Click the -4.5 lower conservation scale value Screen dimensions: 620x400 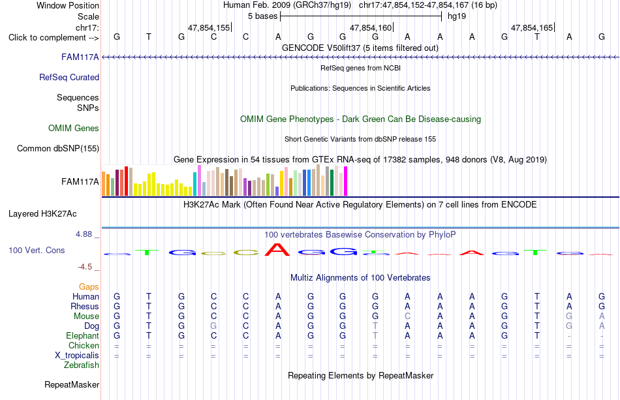coord(85,267)
